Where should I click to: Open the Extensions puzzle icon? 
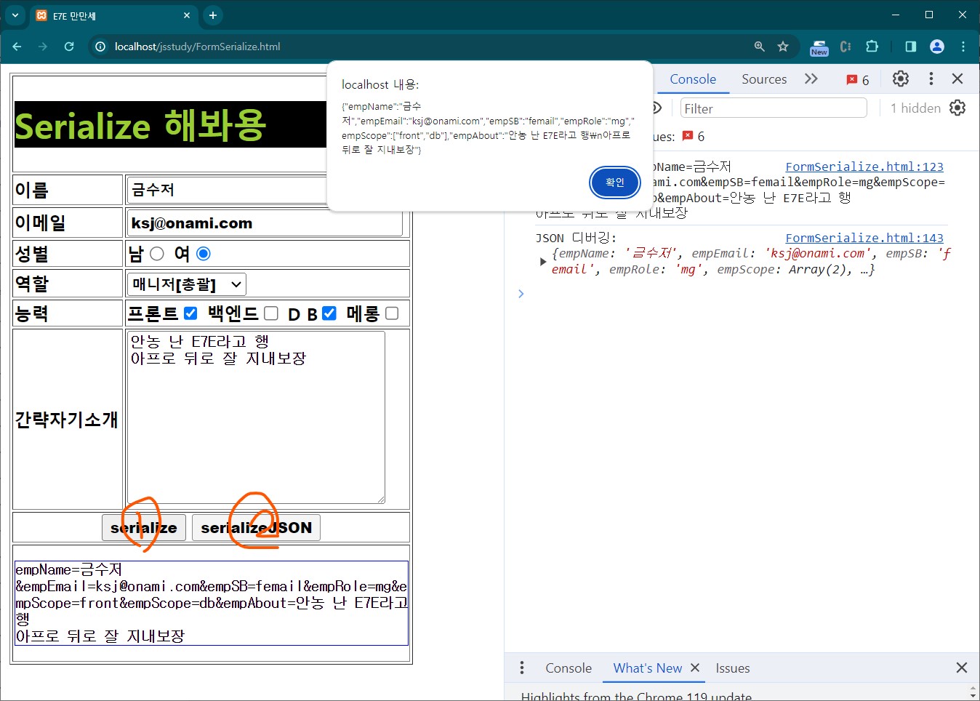tap(872, 47)
